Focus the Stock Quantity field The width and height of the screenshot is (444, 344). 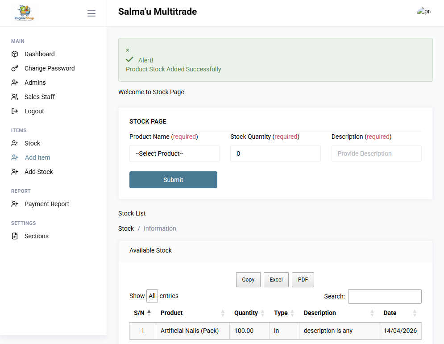coord(275,153)
